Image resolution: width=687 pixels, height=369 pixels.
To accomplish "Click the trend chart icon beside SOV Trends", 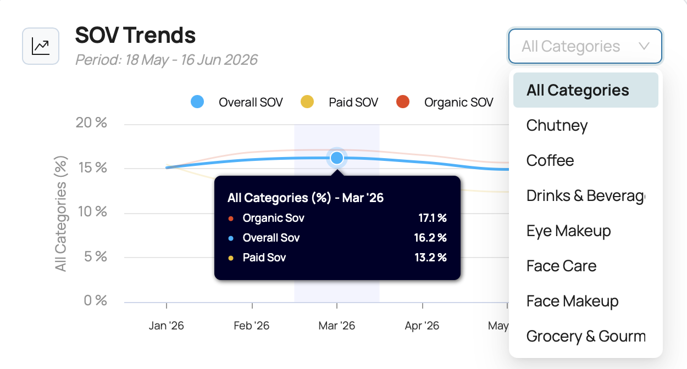I will [41, 46].
